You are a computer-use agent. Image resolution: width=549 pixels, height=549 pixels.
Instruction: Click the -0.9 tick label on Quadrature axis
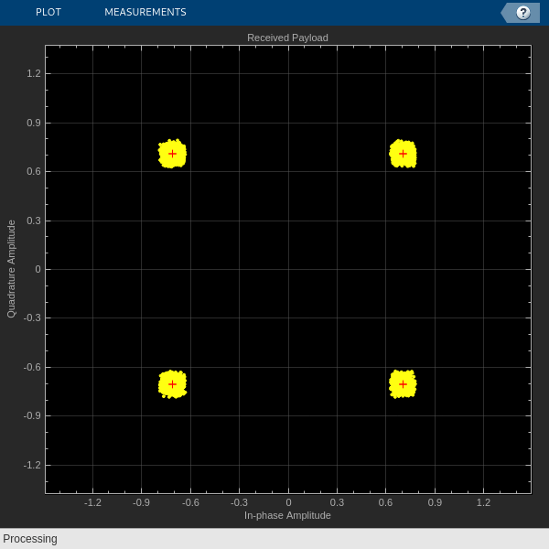tap(32, 415)
